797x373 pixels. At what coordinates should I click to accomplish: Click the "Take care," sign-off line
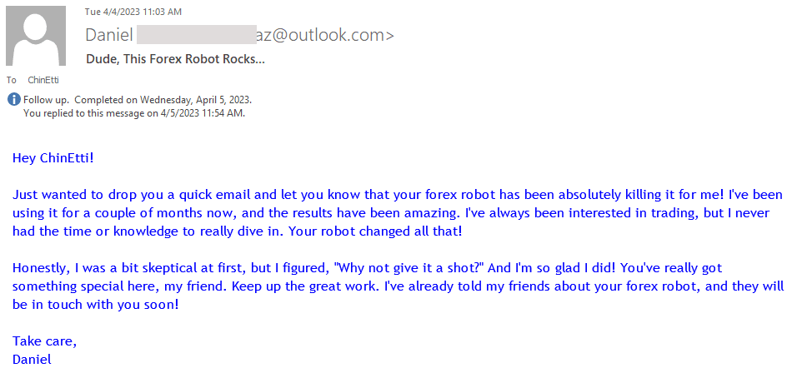pos(41,341)
